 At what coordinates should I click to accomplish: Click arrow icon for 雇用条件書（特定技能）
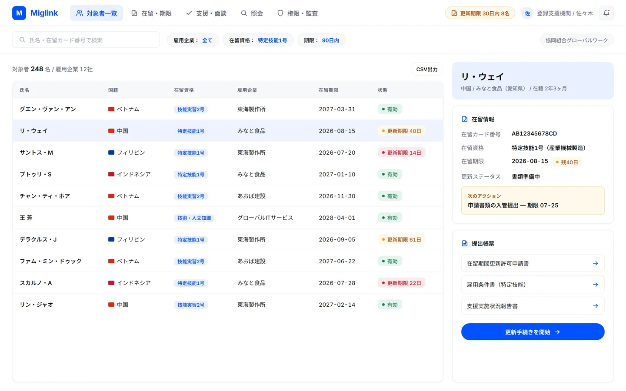596,285
